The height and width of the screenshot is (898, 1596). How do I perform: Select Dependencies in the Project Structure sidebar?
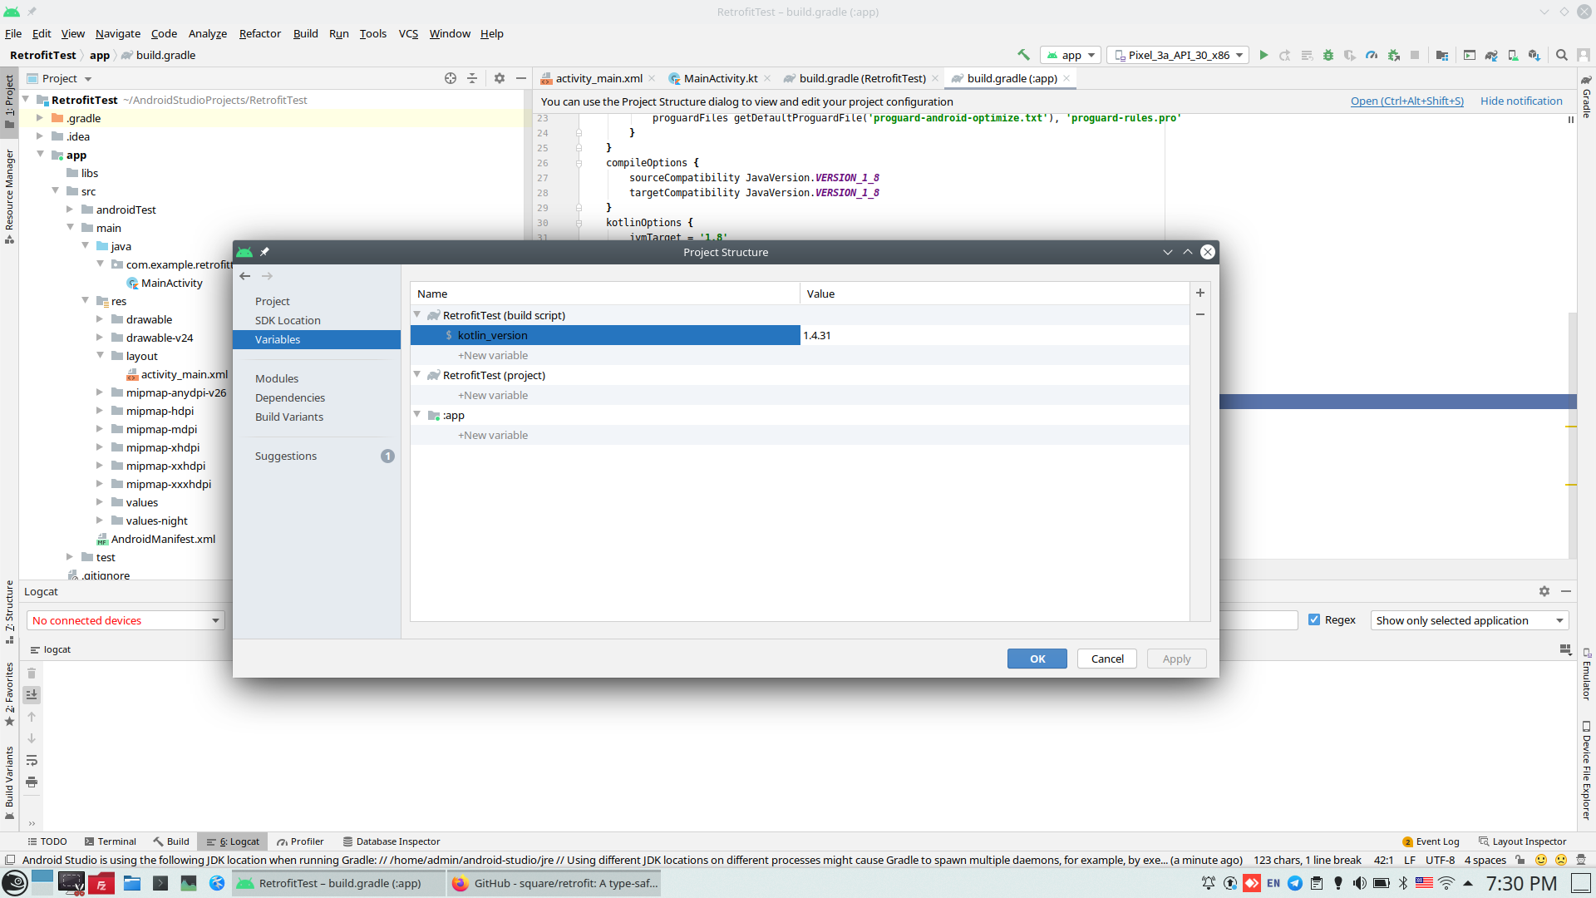pyautogui.click(x=289, y=397)
